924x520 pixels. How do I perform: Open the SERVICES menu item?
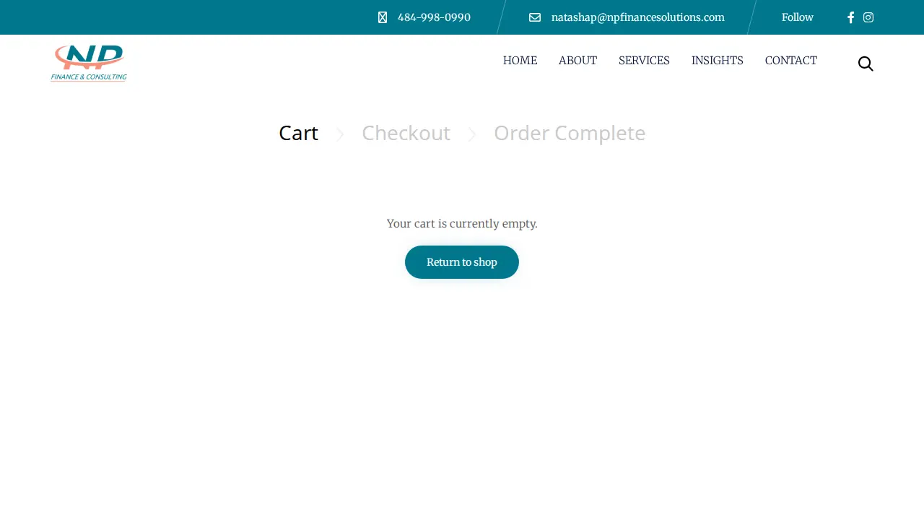(644, 61)
